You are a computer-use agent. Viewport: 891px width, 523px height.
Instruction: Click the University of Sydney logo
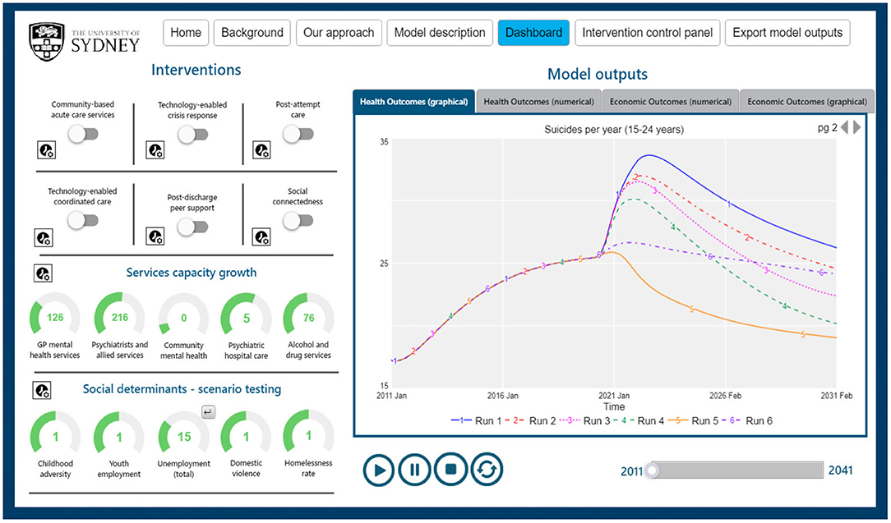85,41
